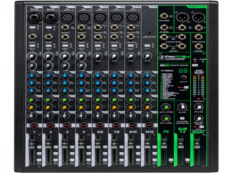Click the MAIN METERS LED display
This screenshot has height=173, width=230.
point(199,85)
